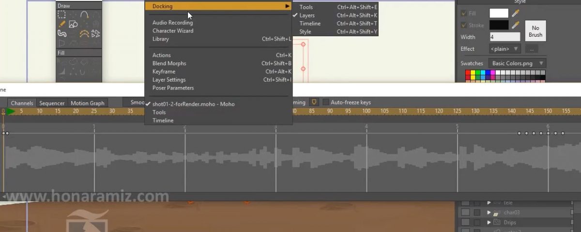The width and height of the screenshot is (581, 232).
Task: Open the Effect plain dropdown
Action: pyautogui.click(x=505, y=49)
